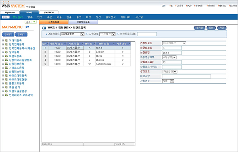Screen dimensions: 238x152
Task: Open the 거래처 코드 column header filter arrow
Action: [x=65, y=44]
